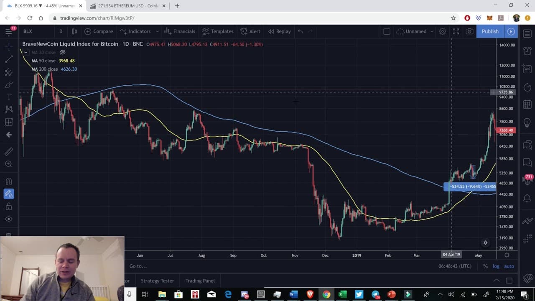
Task: Open the chat bubbles panel
Action: tap(527, 145)
